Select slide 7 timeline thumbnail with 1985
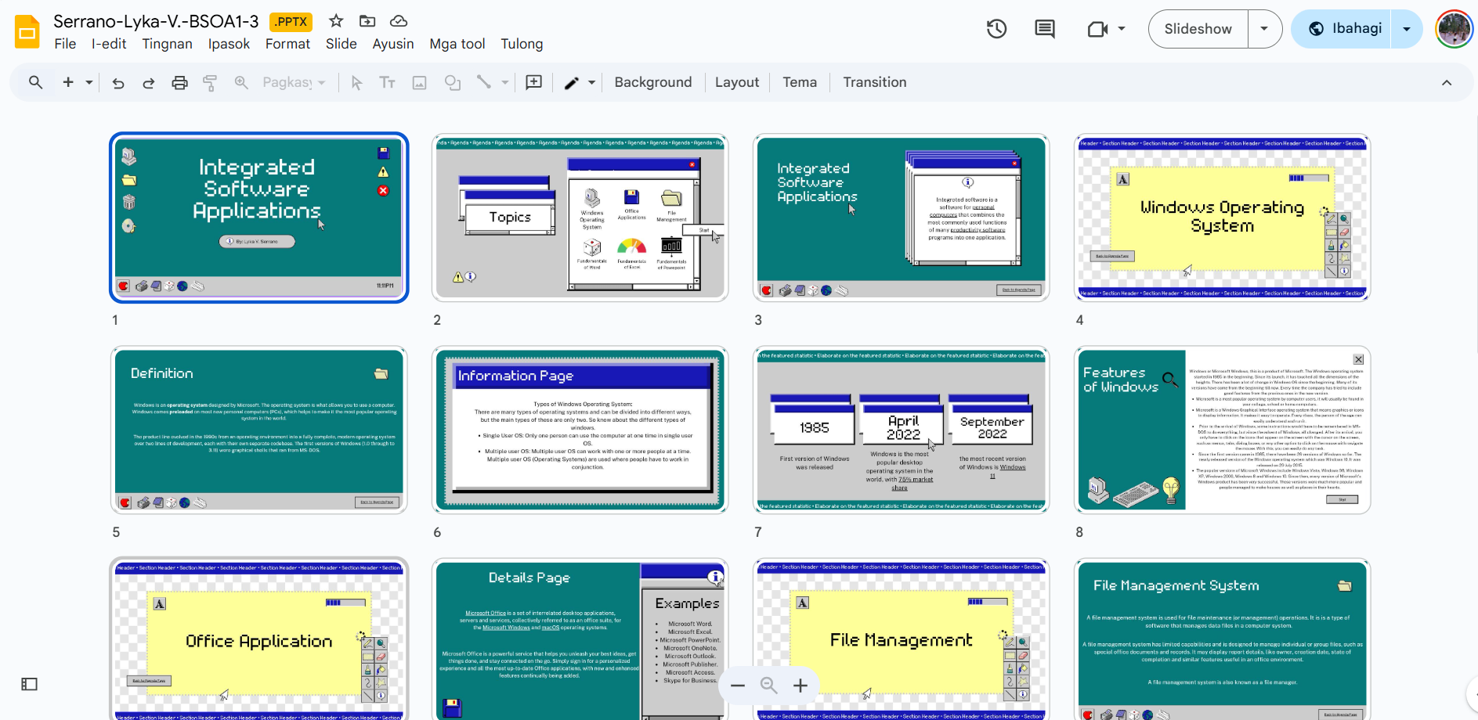 click(902, 430)
